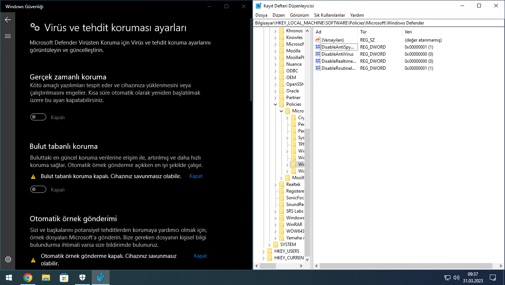Collapse the Policies key in registry tree
505x285 pixels.
click(x=275, y=104)
